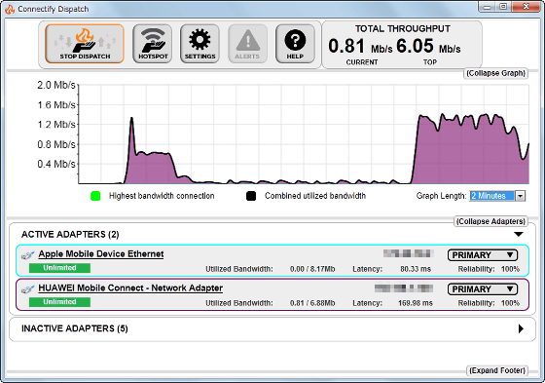Expand the Inactive Adapters section

click(521, 328)
